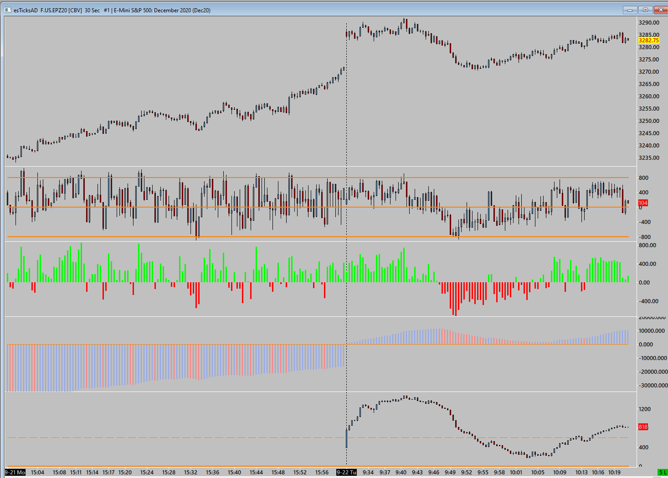Click the 3245.00 price axis label
Image resolution: width=668 pixels, height=478 pixels.
(x=649, y=133)
